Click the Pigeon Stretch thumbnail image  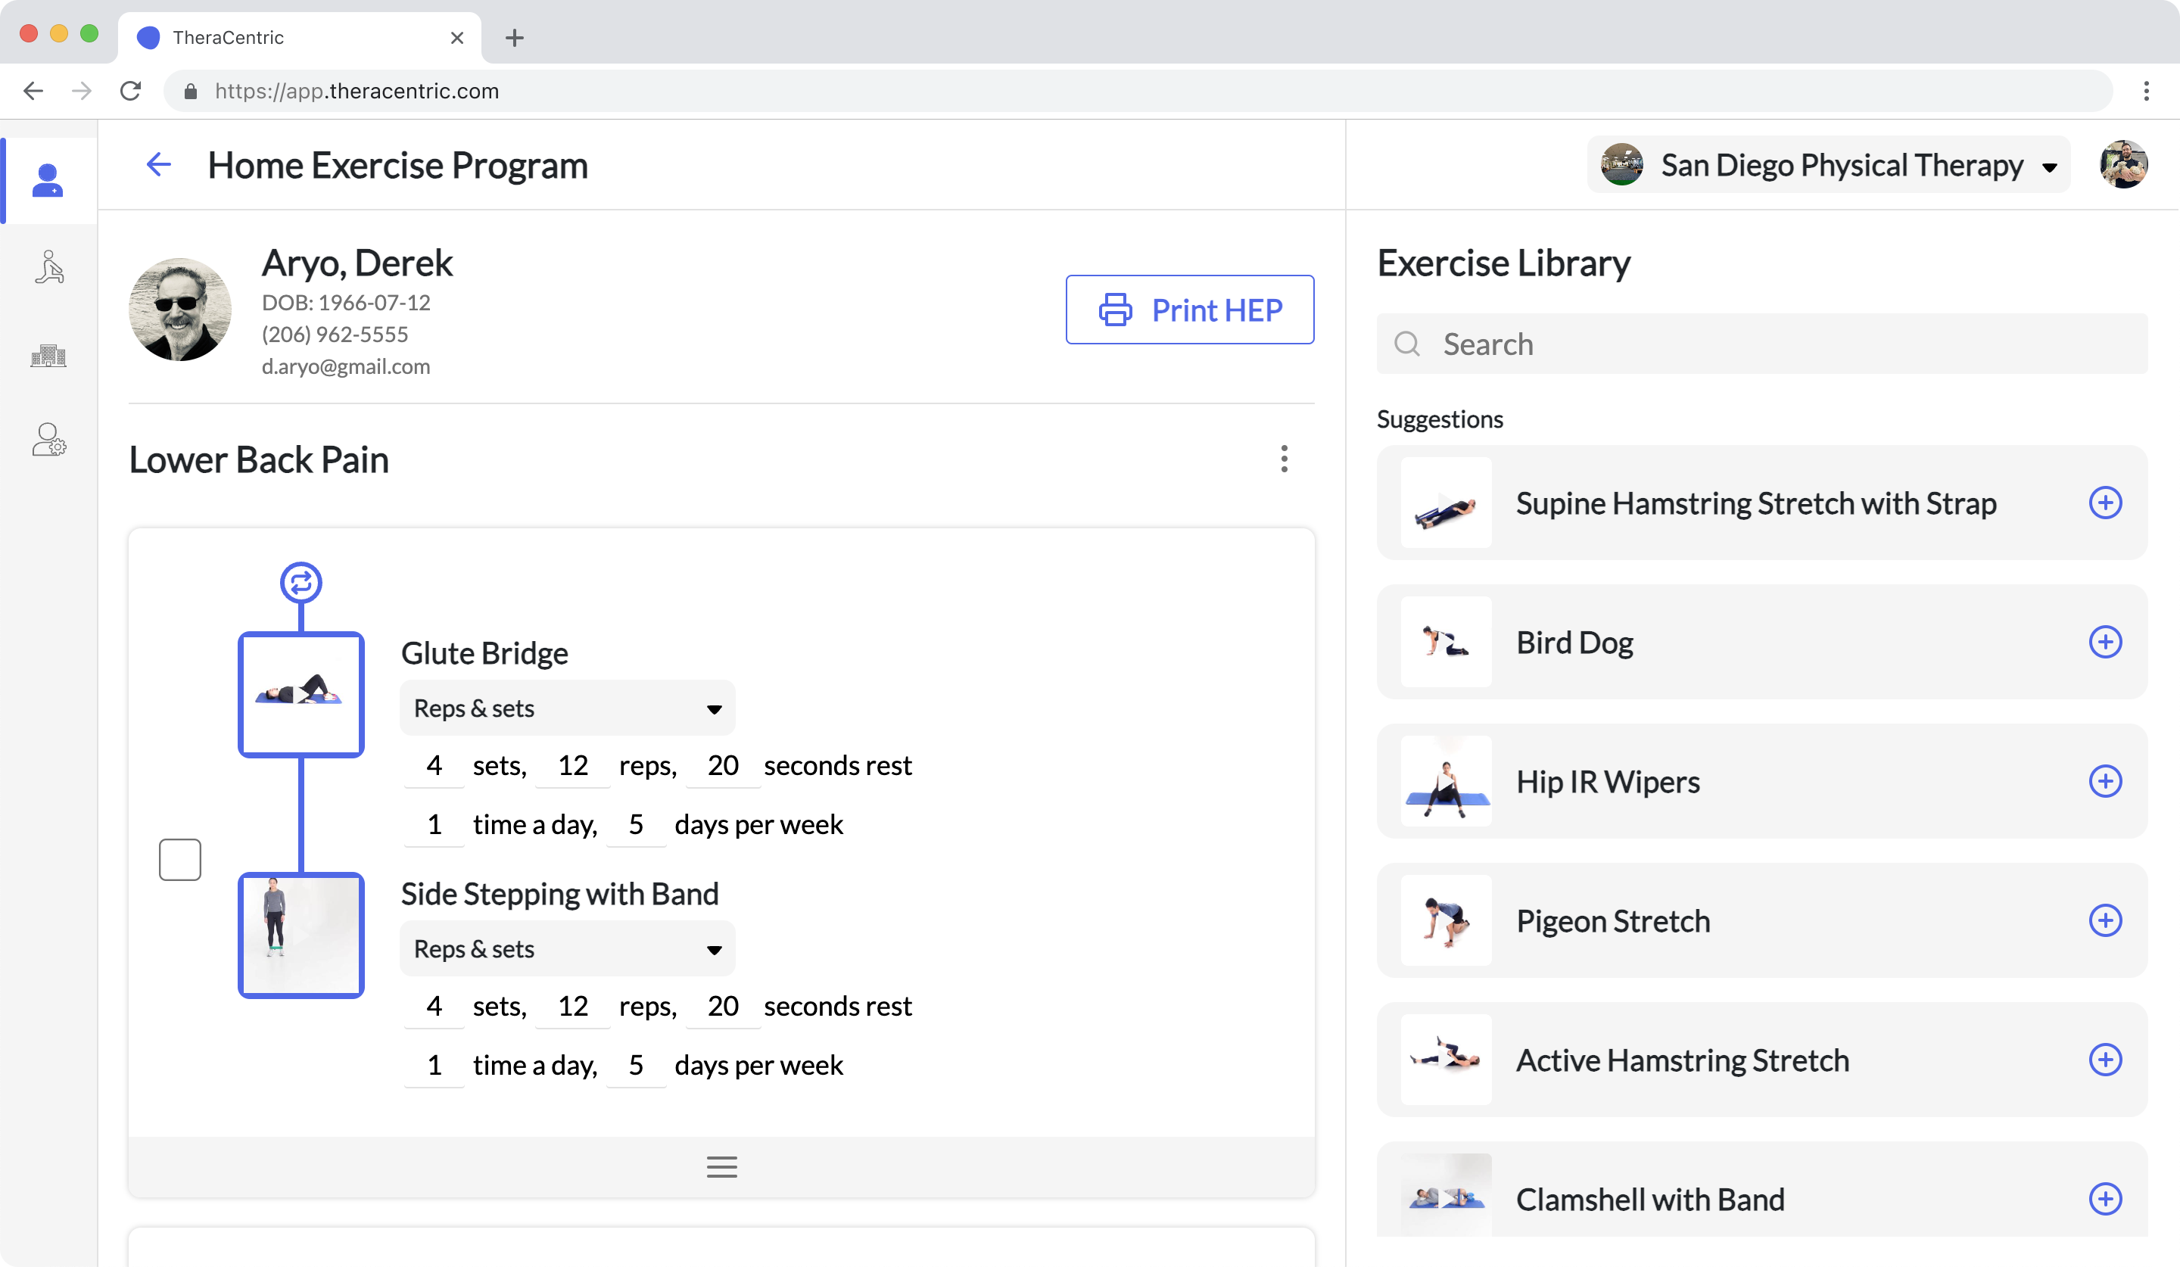click(1447, 920)
